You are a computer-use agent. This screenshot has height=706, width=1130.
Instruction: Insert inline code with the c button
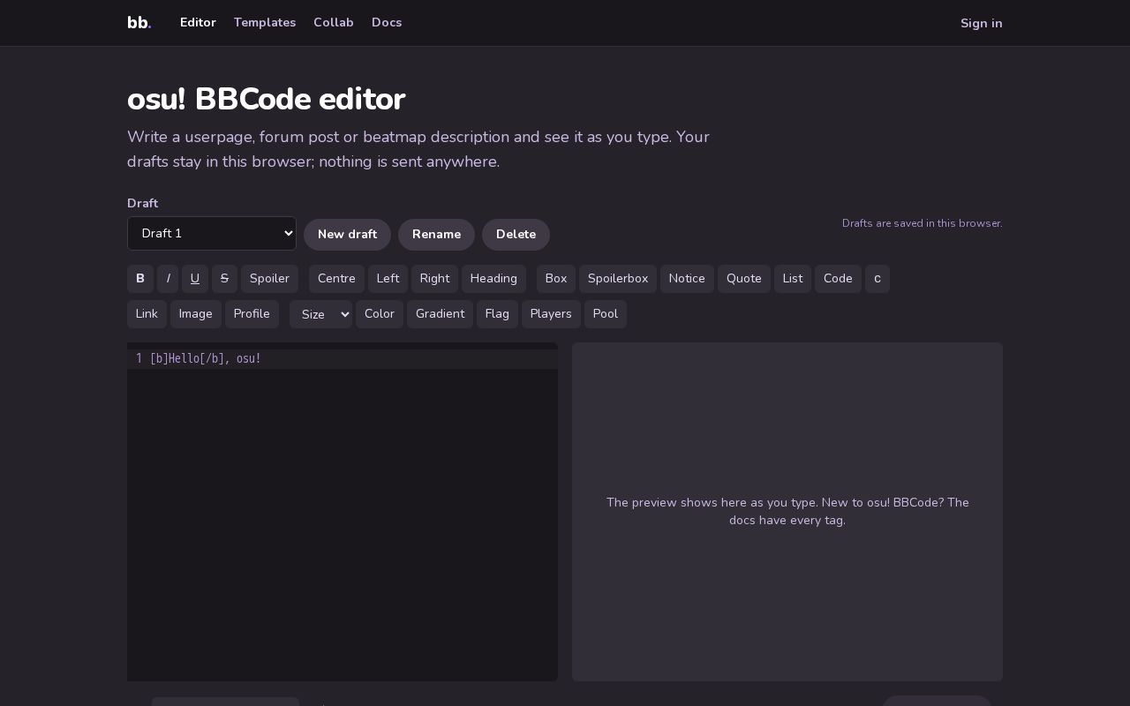click(x=878, y=279)
